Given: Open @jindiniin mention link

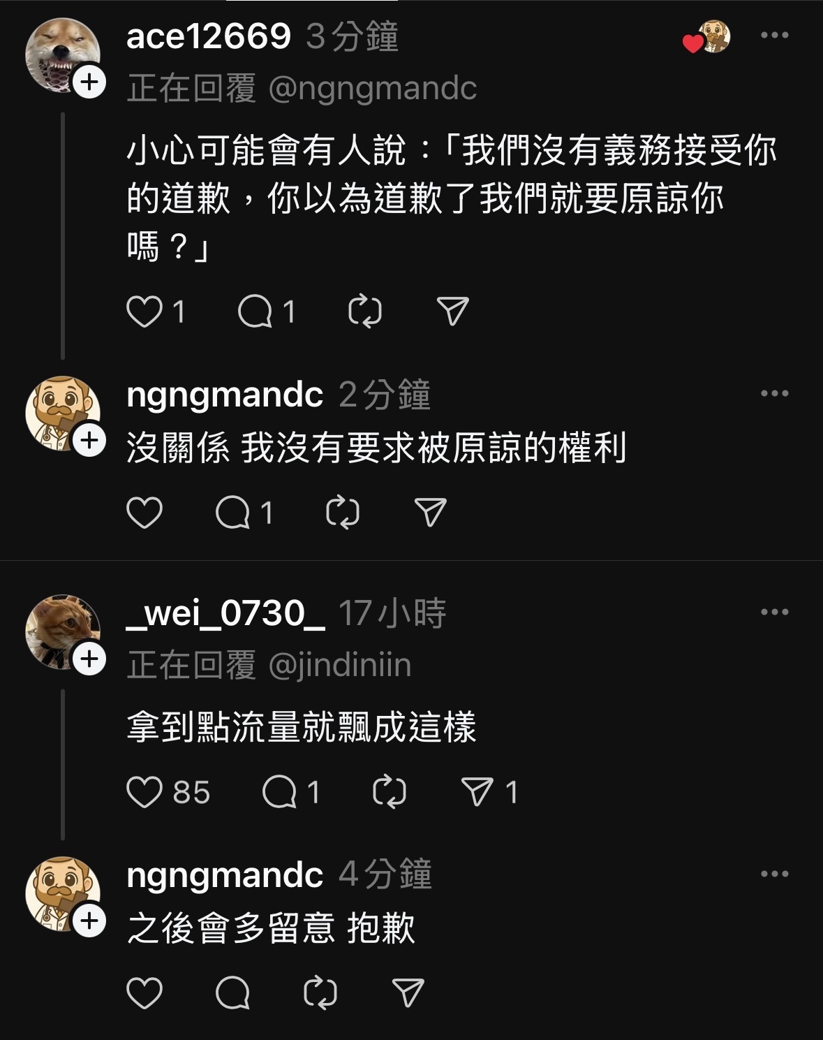Looking at the screenshot, I should [x=340, y=665].
